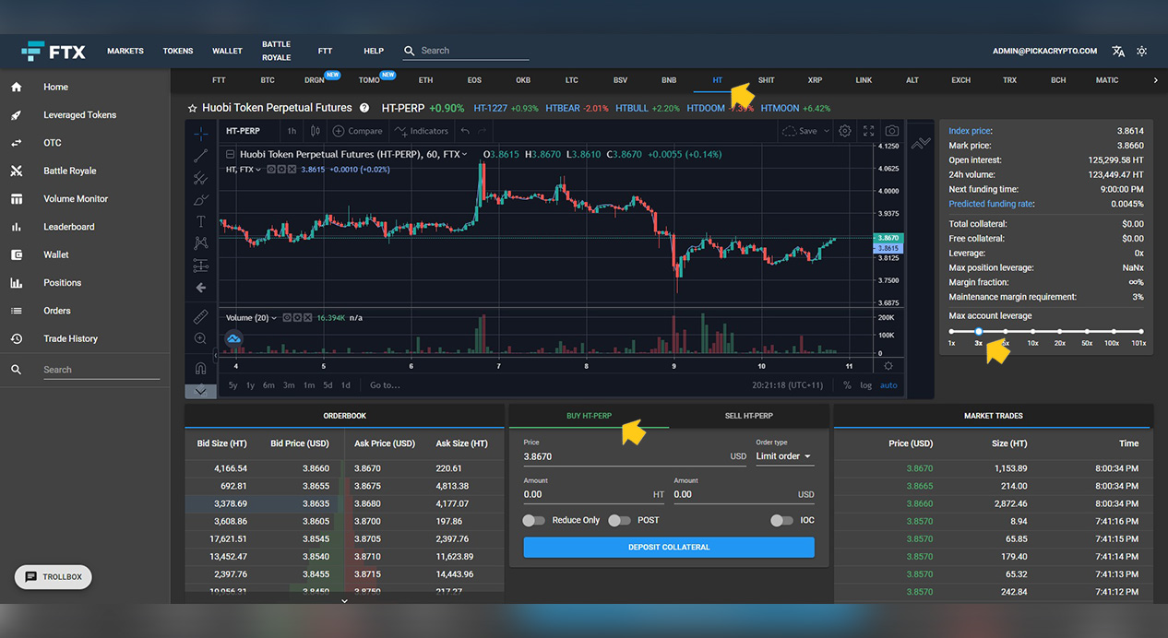Select the chart crosshair cursor tool
The image size is (1168, 638).
click(x=200, y=134)
